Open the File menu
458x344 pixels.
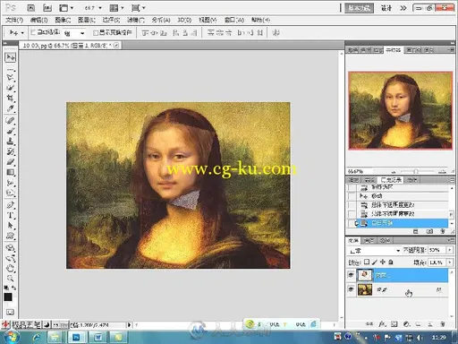pyautogui.click(x=14, y=21)
